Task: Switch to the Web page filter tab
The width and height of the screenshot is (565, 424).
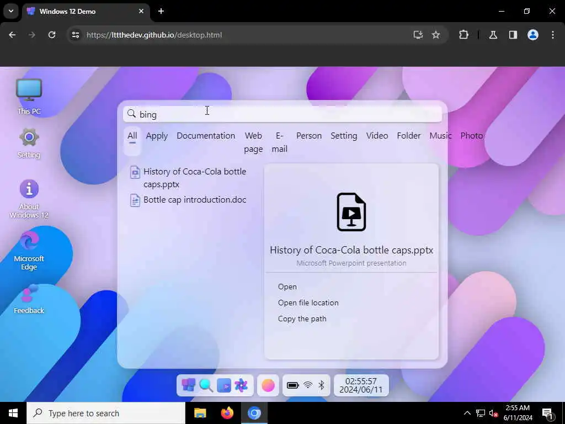Action: 253,142
